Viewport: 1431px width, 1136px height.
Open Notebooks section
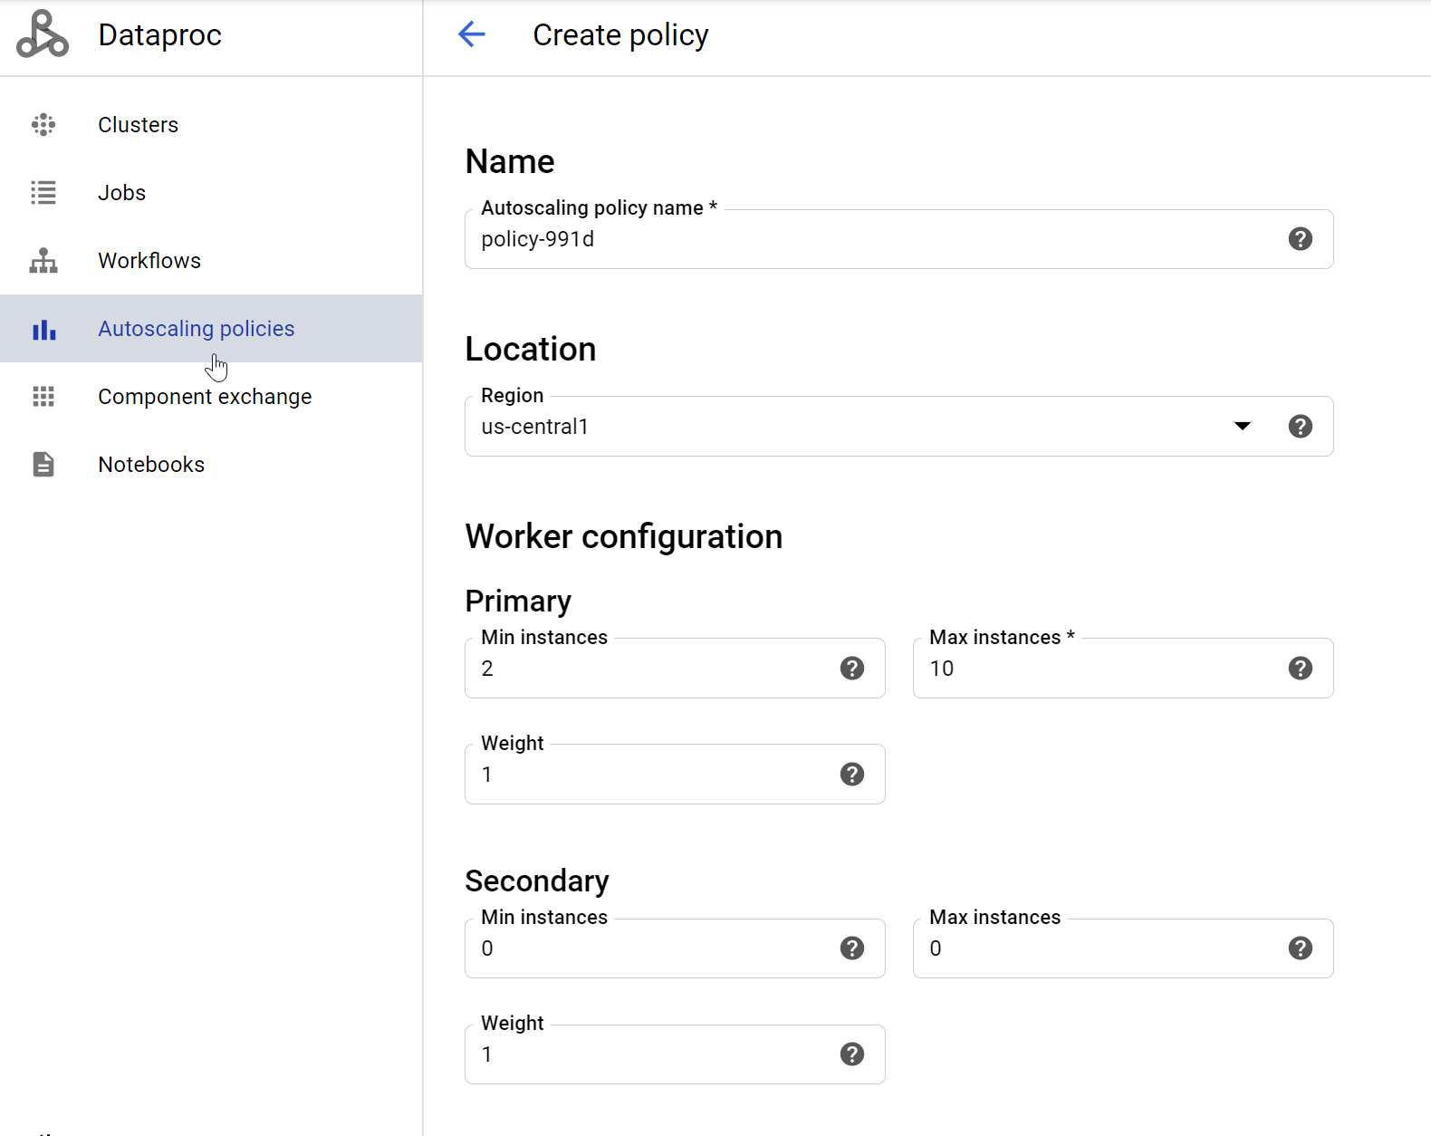point(211,465)
